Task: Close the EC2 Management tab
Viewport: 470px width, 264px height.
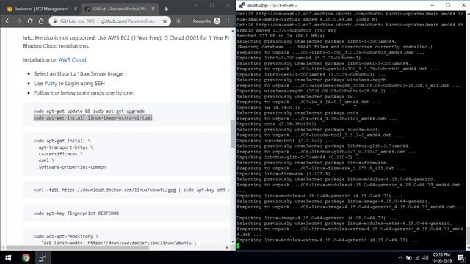Action: 76,9
